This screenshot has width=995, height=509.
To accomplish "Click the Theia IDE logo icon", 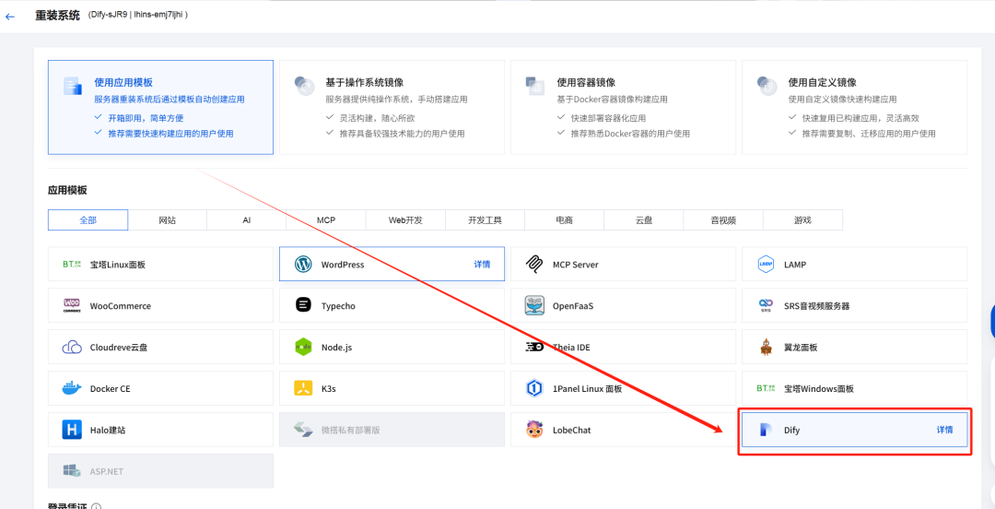I will pyautogui.click(x=535, y=348).
